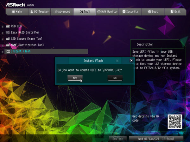The height and width of the screenshot is (142, 190).
Task: Click the drive icon beside Easy RAID Installer
Action: click(x=8, y=32)
